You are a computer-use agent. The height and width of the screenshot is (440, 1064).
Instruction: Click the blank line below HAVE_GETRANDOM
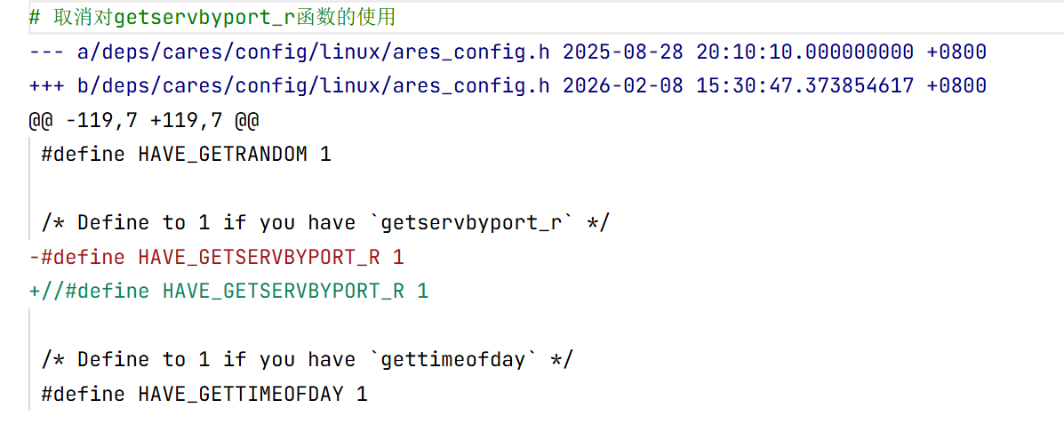point(267,188)
